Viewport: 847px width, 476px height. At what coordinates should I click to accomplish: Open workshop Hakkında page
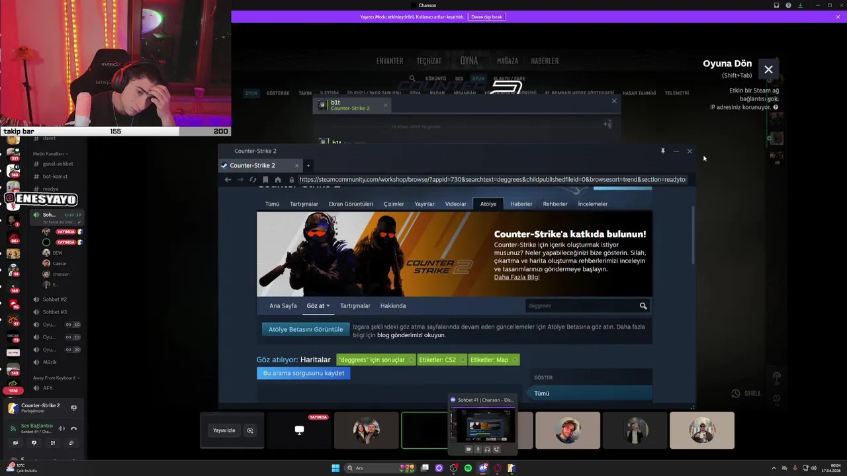click(393, 305)
